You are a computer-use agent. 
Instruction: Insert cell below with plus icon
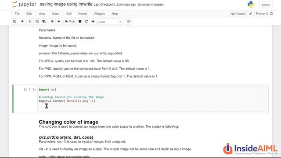[22, 22]
